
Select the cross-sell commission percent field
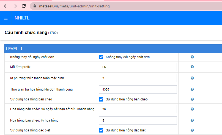coord(138,120)
